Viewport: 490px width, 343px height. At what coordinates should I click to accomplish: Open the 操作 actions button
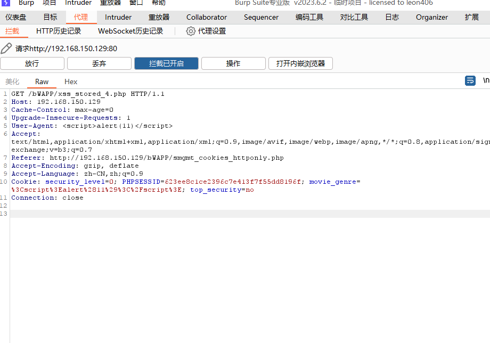click(233, 63)
